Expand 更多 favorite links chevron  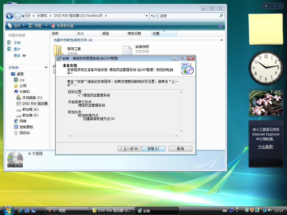[x=24, y=56]
